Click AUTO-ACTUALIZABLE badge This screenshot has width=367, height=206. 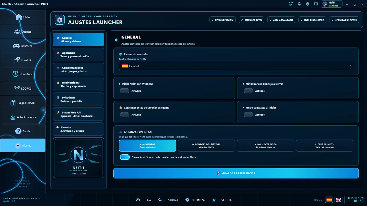(x=281, y=20)
